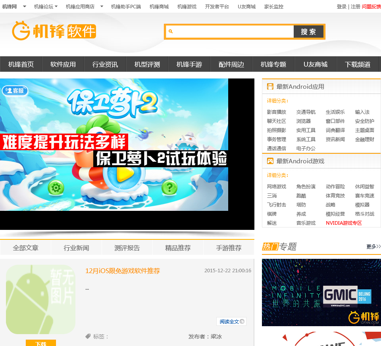
Task: Open the 安全防护 app category
Action: [x=364, y=121]
